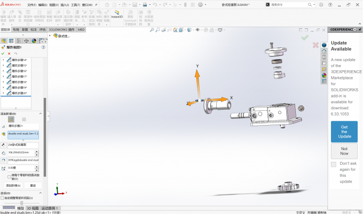
Task: Pin the menu bar pushpin
Action: click(x=96, y=5)
